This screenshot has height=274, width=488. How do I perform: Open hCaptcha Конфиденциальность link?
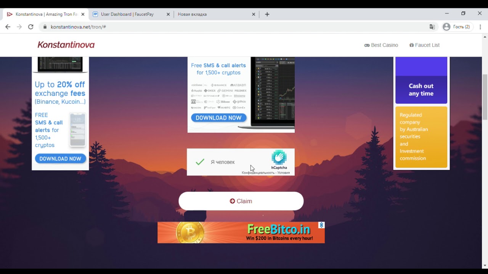pos(258,173)
